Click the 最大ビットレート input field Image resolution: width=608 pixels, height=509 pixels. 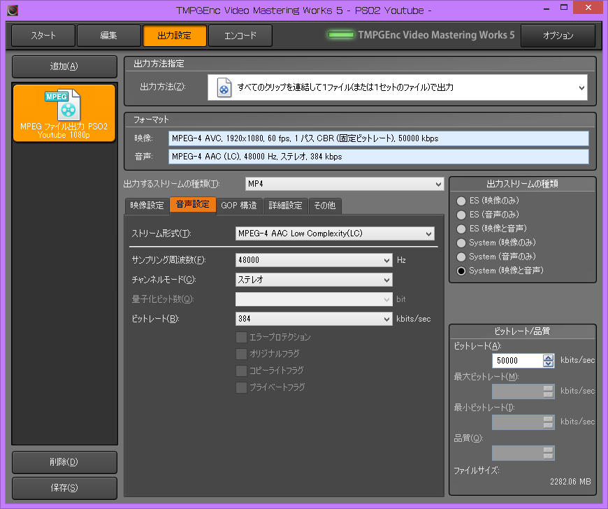pyautogui.click(x=518, y=392)
